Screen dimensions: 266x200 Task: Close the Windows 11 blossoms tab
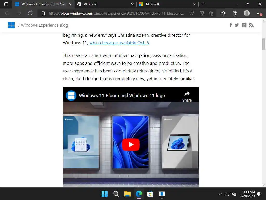tap(70, 4)
